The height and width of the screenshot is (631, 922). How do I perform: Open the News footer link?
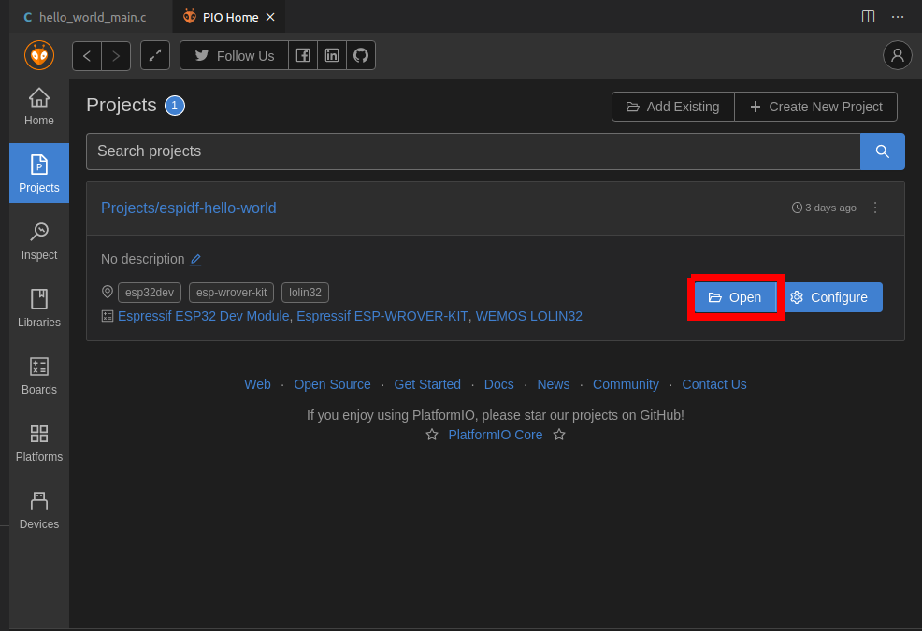[554, 384]
